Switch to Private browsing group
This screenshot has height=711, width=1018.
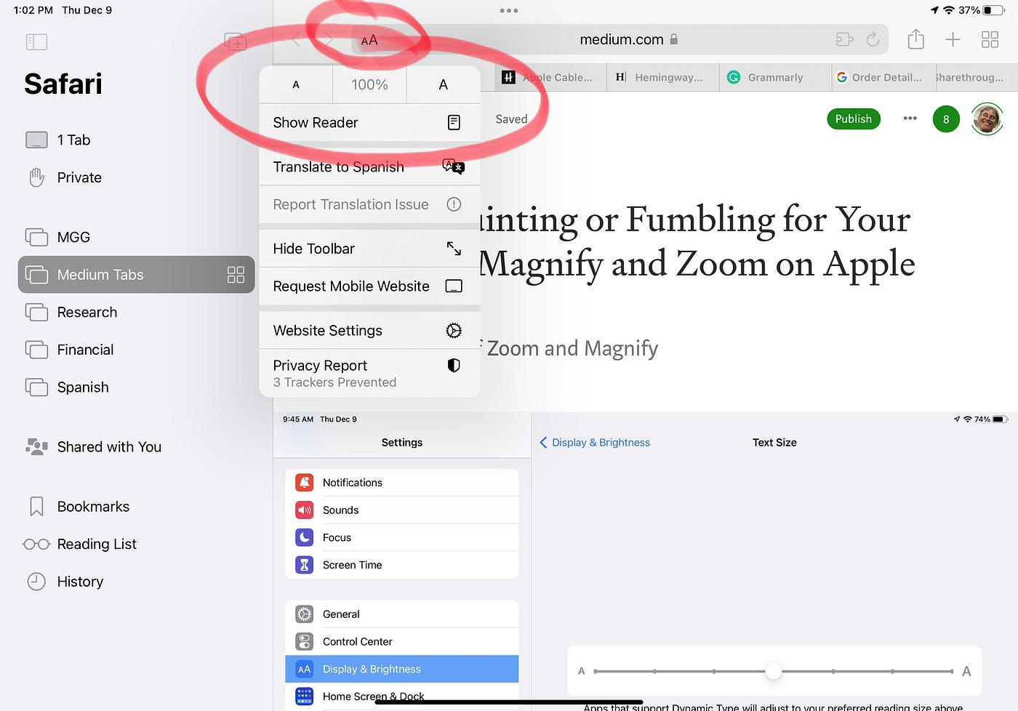click(137, 177)
